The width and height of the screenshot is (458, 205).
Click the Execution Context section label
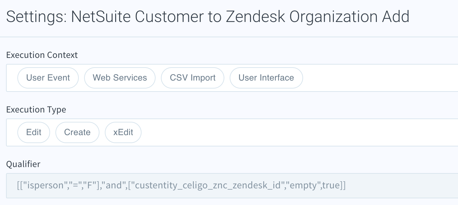(x=42, y=55)
